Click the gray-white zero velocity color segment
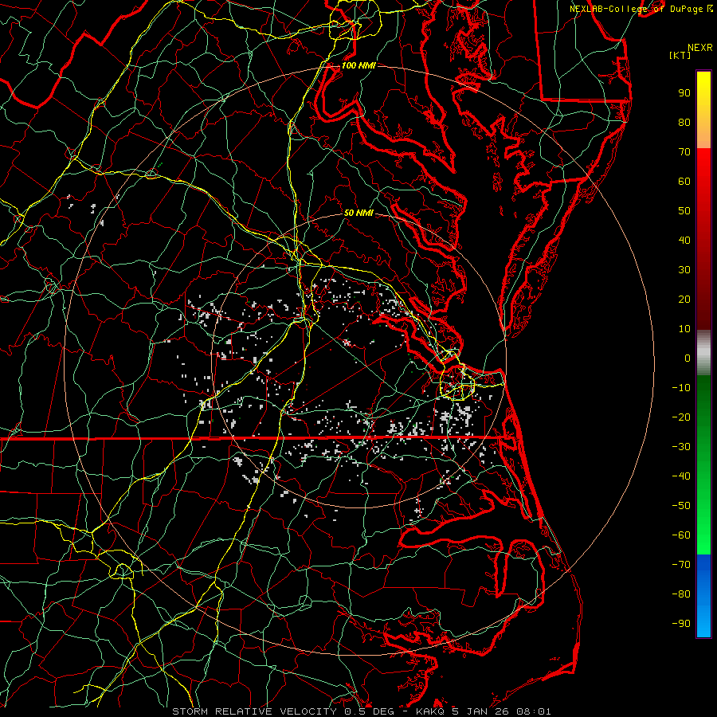 [703, 353]
